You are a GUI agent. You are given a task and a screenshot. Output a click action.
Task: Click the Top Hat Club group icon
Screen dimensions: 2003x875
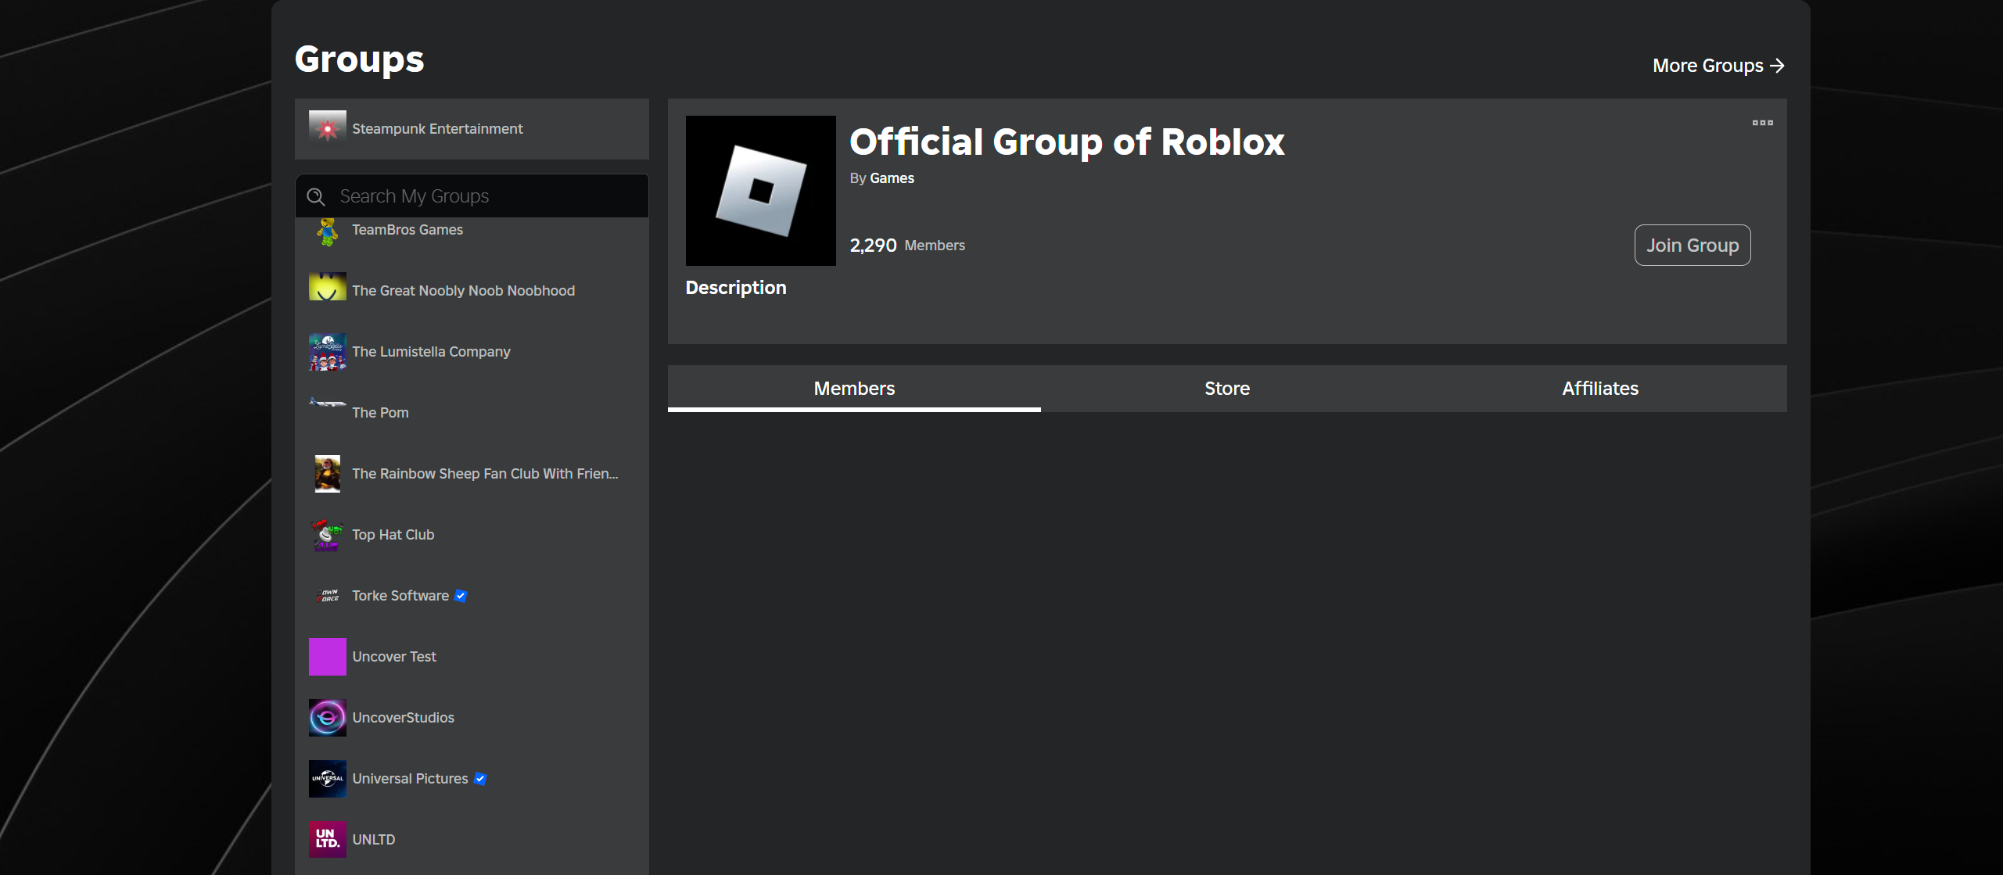pyautogui.click(x=327, y=535)
